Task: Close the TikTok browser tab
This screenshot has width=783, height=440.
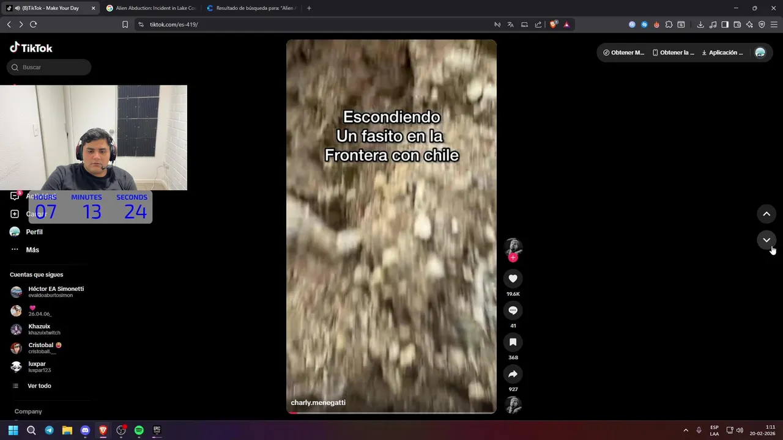Action: pyautogui.click(x=93, y=8)
